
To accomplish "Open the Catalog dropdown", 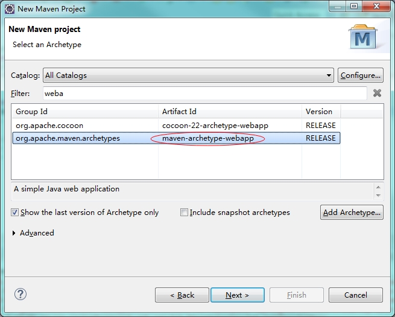I will pyautogui.click(x=188, y=75).
